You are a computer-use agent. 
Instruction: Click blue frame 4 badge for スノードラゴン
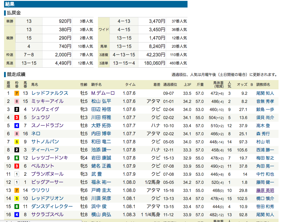17,125
